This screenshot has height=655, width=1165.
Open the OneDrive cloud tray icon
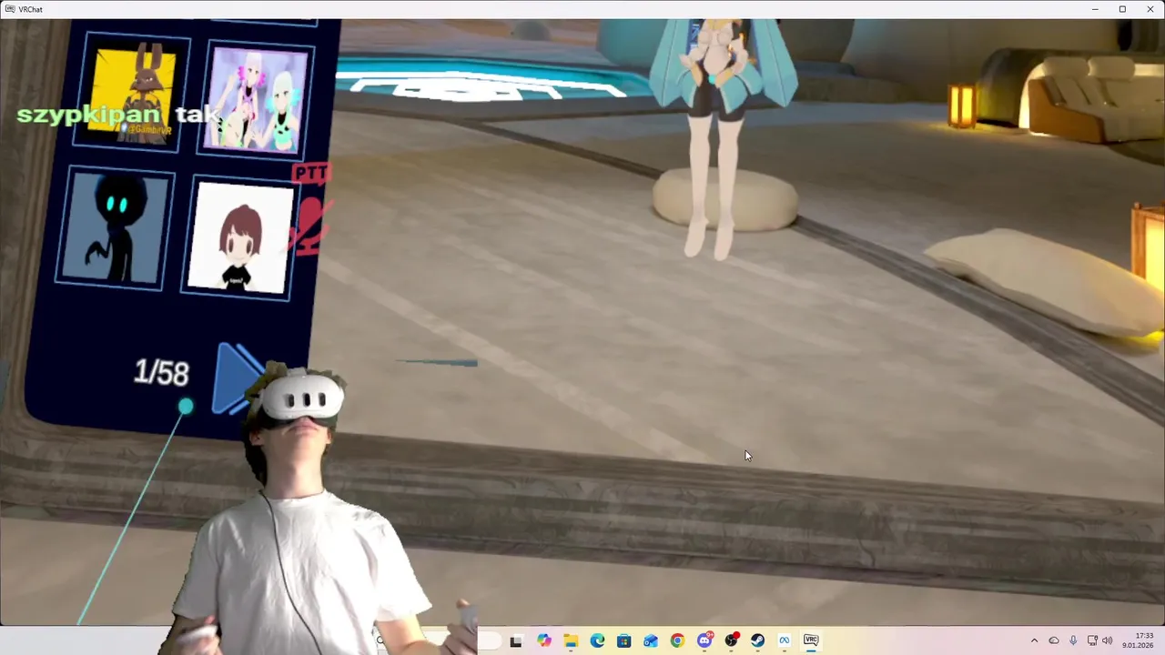1054,640
